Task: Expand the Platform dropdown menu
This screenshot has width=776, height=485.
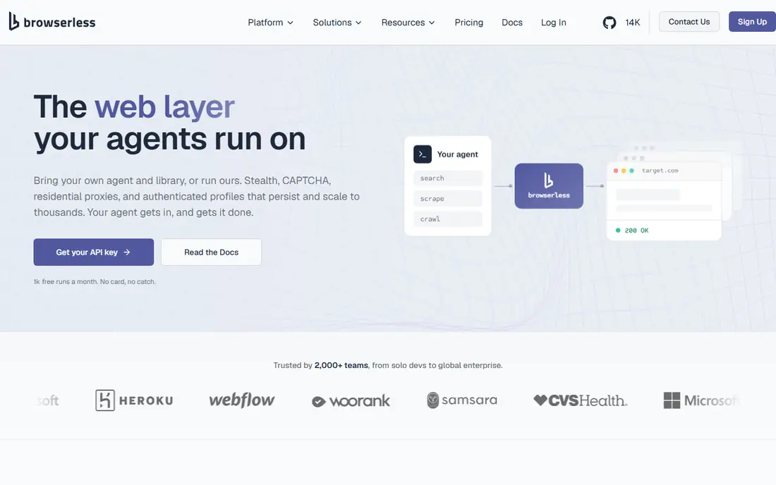Action: [x=270, y=23]
